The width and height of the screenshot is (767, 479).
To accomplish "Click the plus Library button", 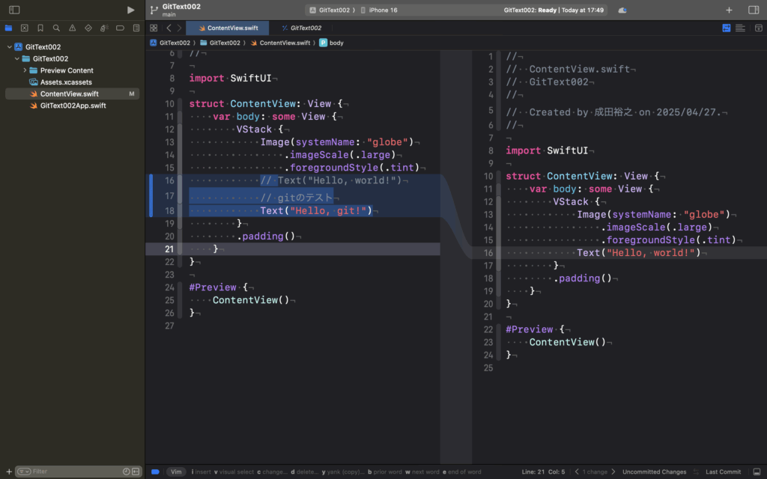I will tap(729, 10).
